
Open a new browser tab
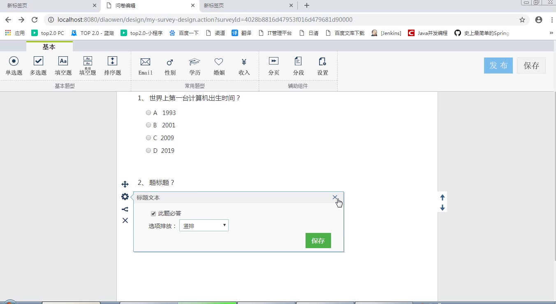(306, 6)
